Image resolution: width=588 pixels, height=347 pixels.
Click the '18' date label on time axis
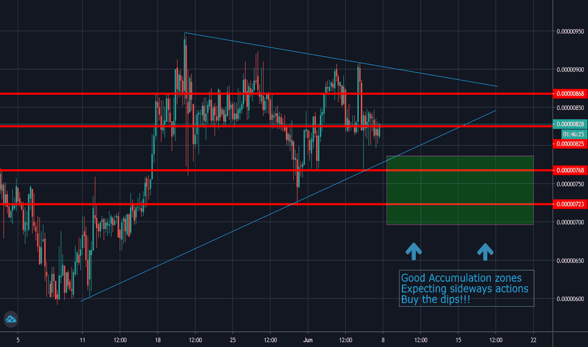[x=158, y=340]
